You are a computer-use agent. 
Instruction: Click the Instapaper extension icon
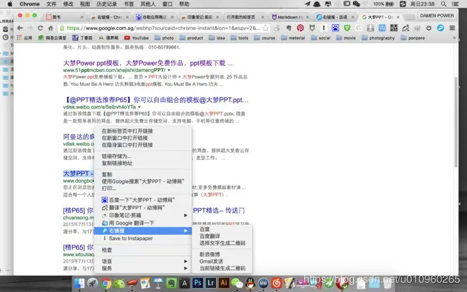324,28
